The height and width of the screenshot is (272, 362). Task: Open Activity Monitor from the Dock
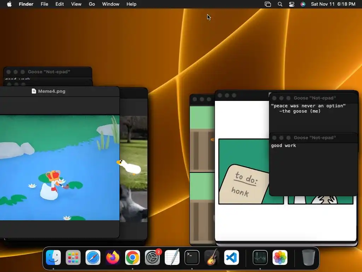pos(260,257)
